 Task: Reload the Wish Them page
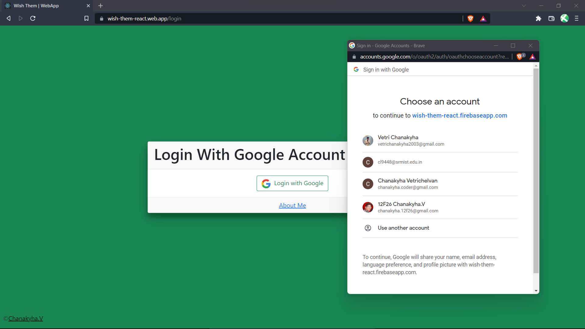33,19
